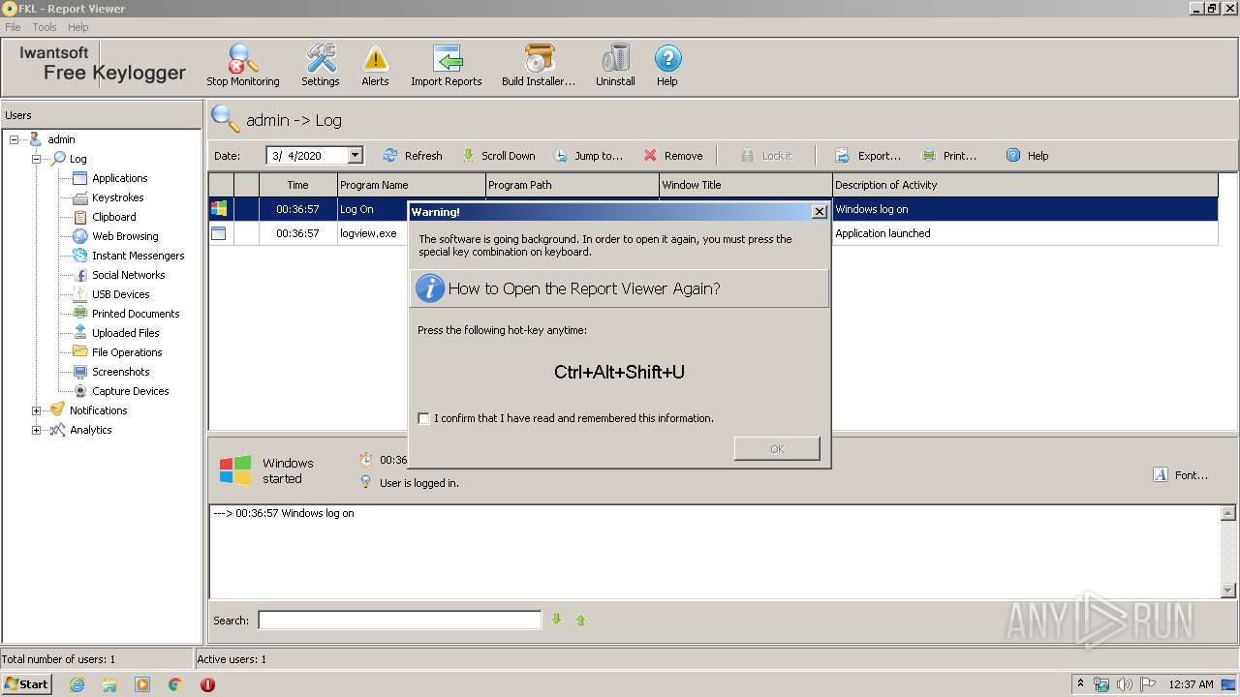
Task: Sort by Time column header
Action: tap(297, 185)
